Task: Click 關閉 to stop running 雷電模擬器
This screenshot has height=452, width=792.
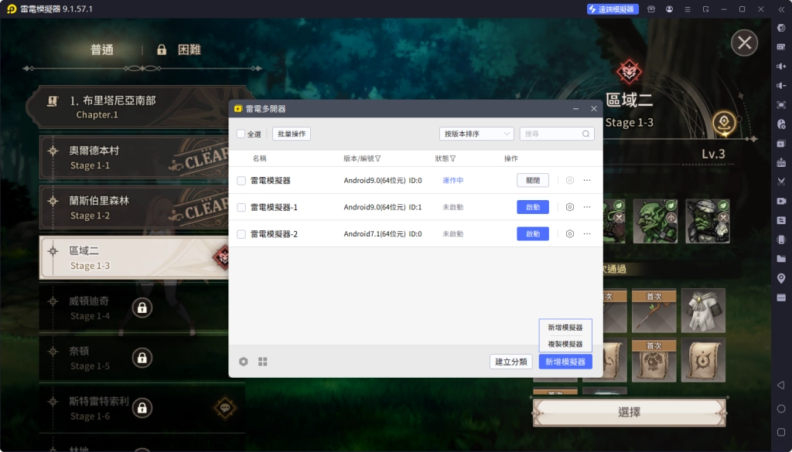Action: click(533, 180)
